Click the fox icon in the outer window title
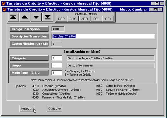This screenshot has height=118, width=167. (3, 3)
